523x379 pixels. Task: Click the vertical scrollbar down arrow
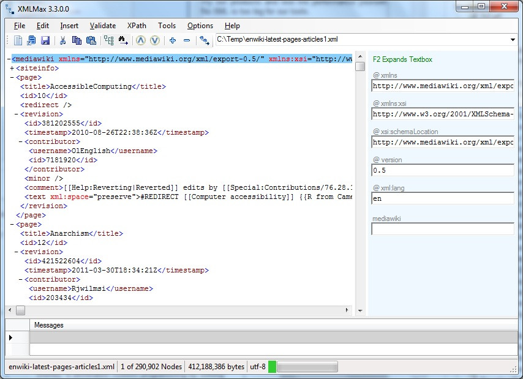pyautogui.click(x=360, y=310)
